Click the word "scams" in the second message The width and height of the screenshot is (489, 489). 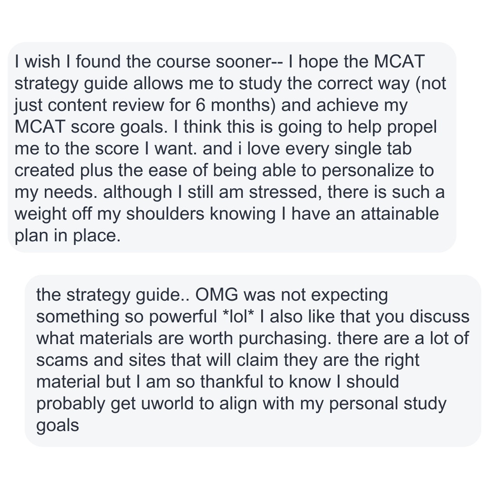[62, 360]
